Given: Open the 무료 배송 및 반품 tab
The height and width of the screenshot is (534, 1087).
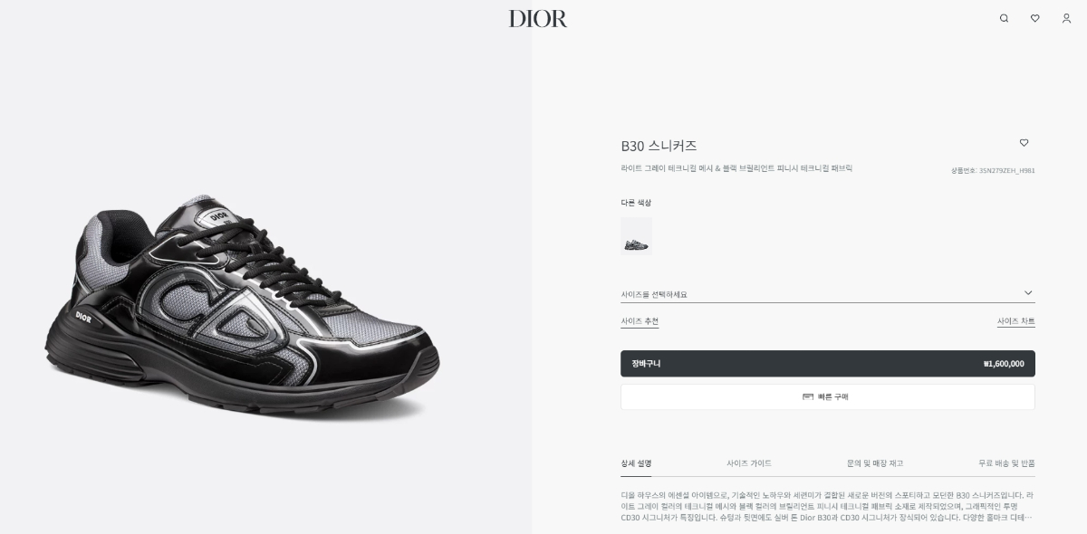Looking at the screenshot, I should click(1006, 463).
